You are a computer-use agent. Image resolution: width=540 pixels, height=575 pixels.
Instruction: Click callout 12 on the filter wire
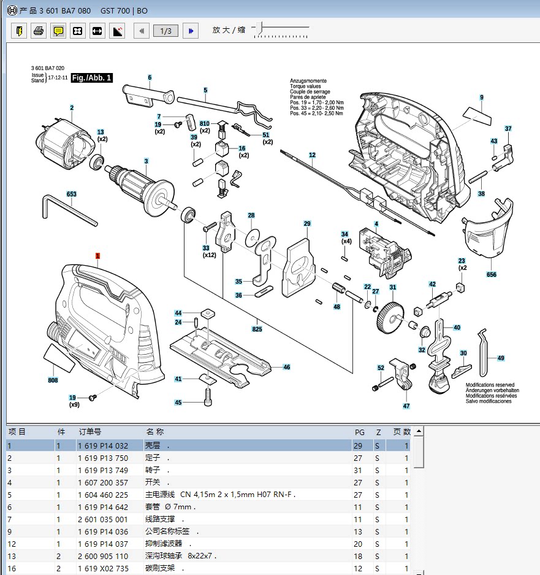coord(312,155)
